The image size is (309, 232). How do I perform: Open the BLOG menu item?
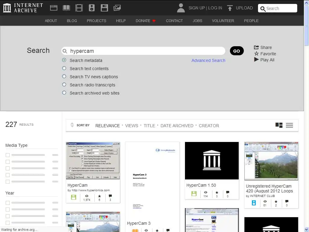(72, 21)
